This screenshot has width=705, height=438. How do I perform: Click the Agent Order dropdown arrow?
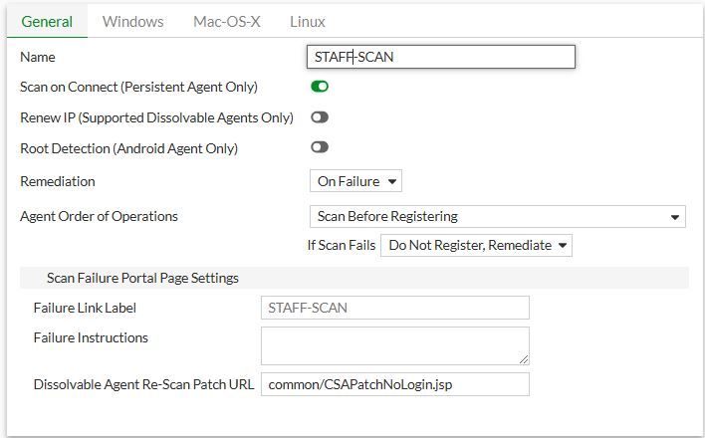point(675,217)
